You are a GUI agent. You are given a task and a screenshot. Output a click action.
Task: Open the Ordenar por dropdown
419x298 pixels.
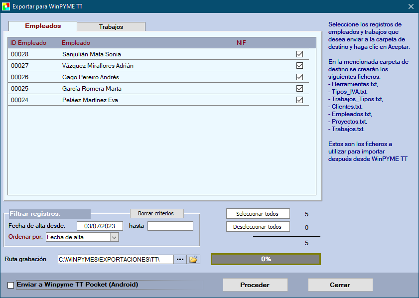coord(114,238)
